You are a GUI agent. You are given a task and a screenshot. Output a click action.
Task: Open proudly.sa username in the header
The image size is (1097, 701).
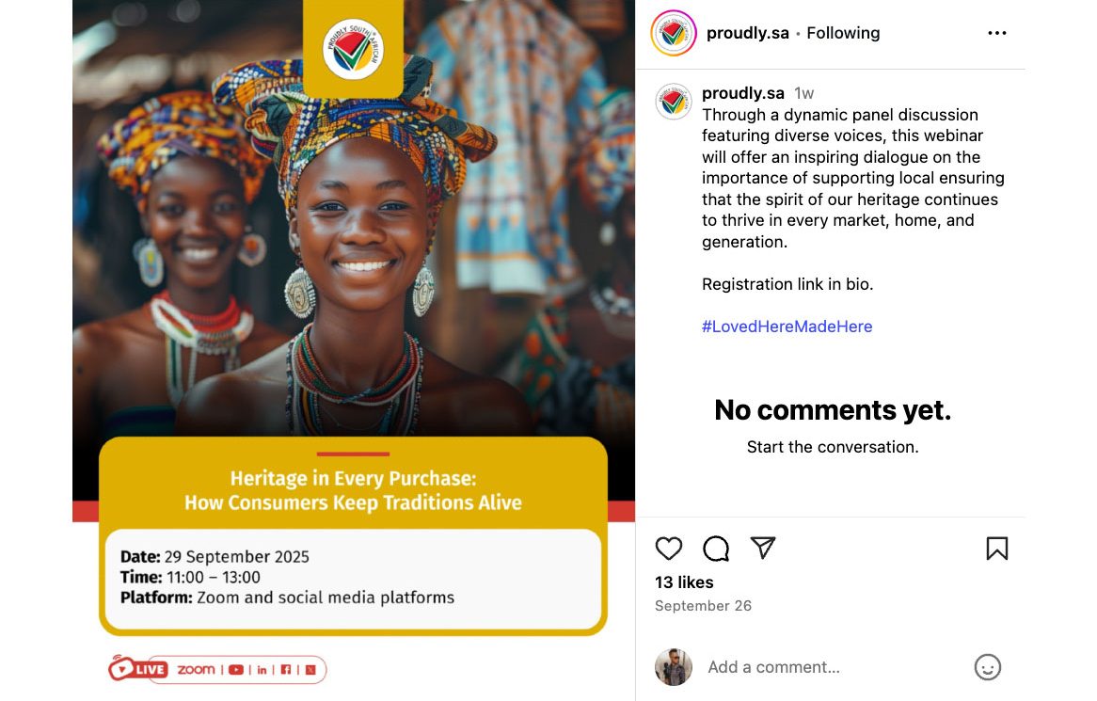point(747,33)
